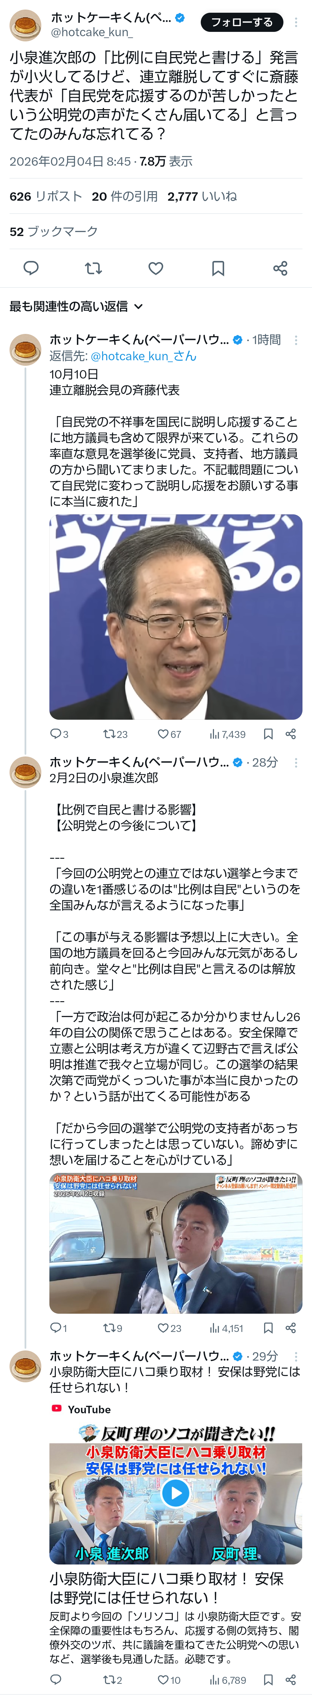Open more options for the main post
The height and width of the screenshot is (1698, 312).
(x=296, y=22)
